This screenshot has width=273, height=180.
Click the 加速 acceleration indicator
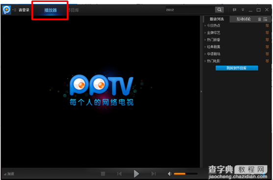coord(9,174)
